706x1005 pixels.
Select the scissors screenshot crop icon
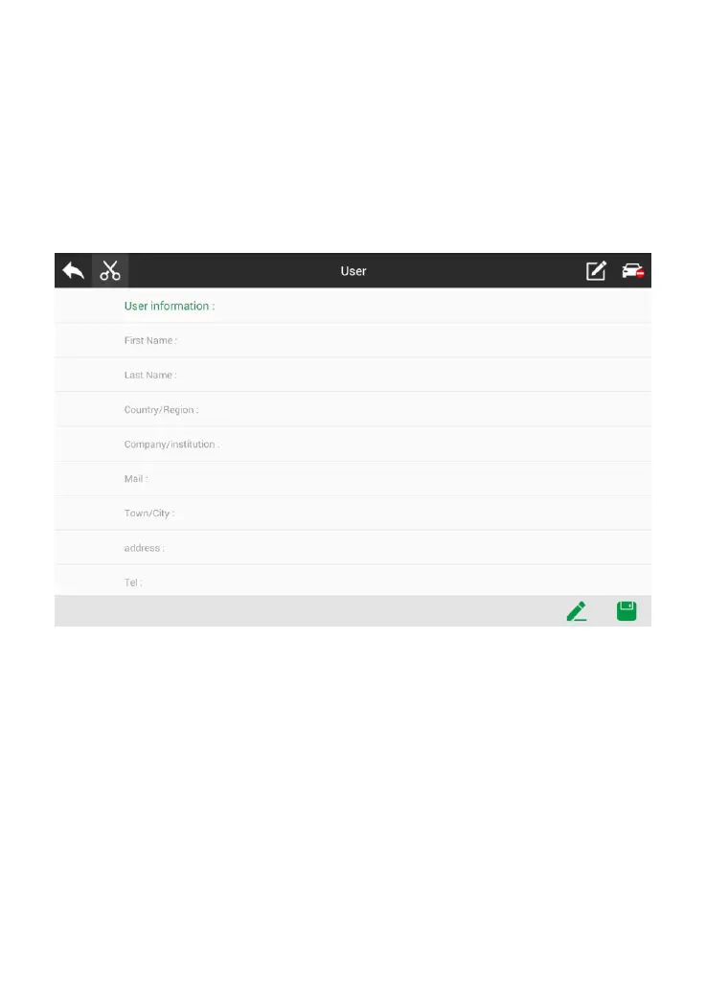tap(110, 270)
